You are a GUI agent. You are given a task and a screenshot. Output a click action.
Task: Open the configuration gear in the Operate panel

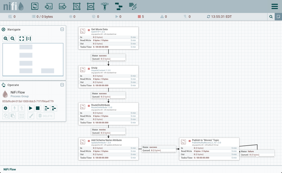tap(5, 108)
